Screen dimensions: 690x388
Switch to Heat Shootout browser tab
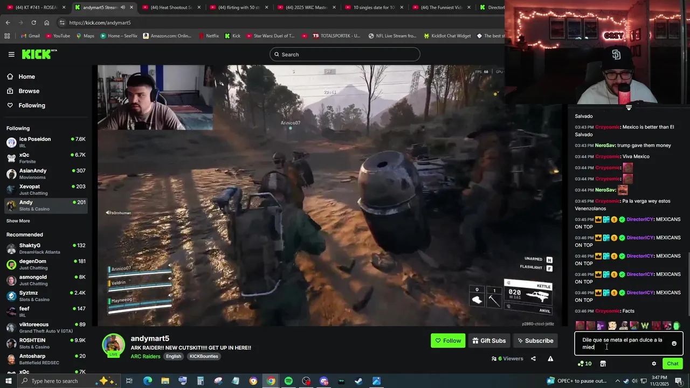(x=171, y=8)
